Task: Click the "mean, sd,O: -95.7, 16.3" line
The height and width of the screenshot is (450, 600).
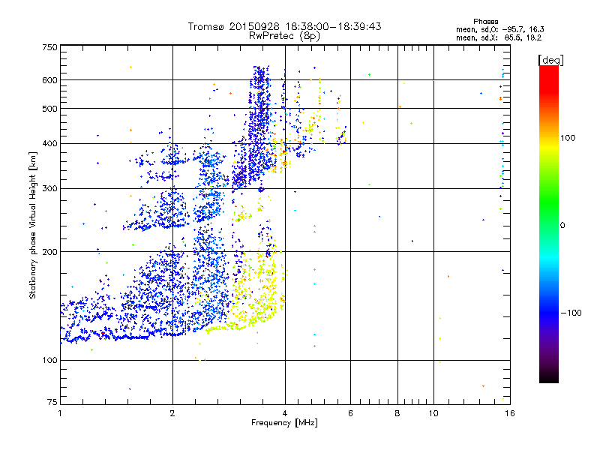Action: pyautogui.click(x=500, y=29)
